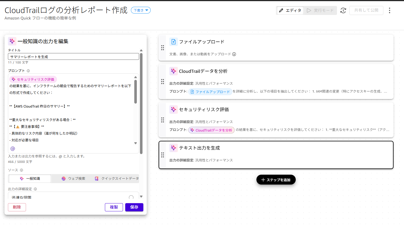
Task: Click ステップを追加 button
Action: coord(276,180)
